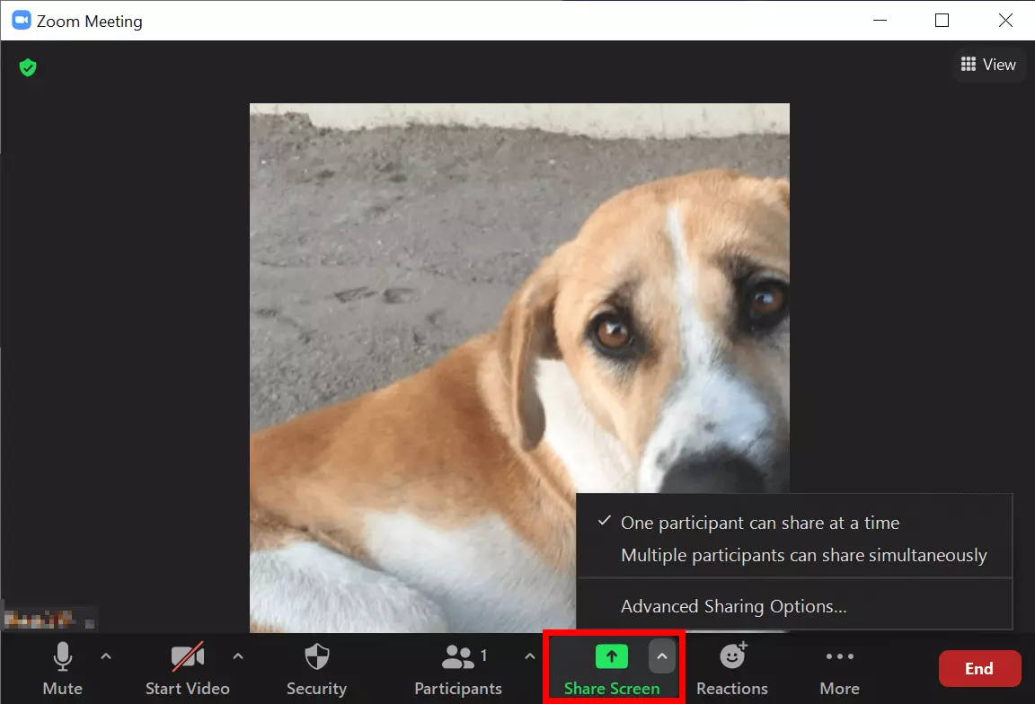
Task: Close the Zoom Meeting window
Action: (x=1005, y=21)
